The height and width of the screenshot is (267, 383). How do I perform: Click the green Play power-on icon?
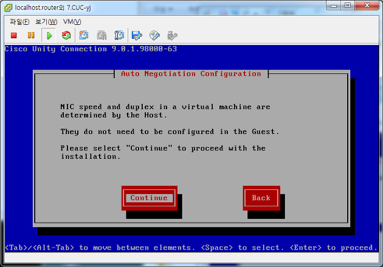(x=49, y=36)
